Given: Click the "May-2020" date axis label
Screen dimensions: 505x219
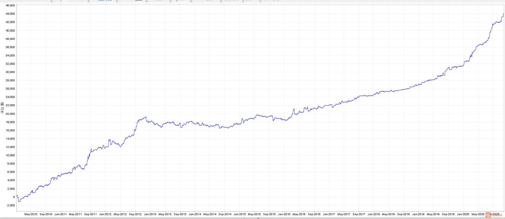Looking at the screenshot, I should pos(478,214).
